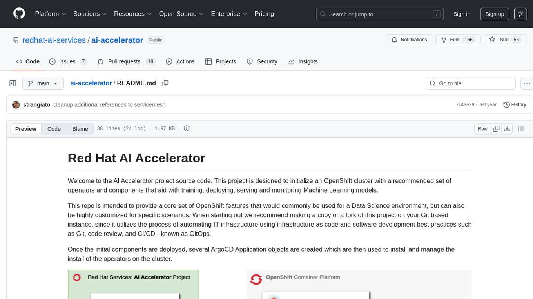Open document outline icon
Viewport: 533px width, 299px height.
(521, 129)
